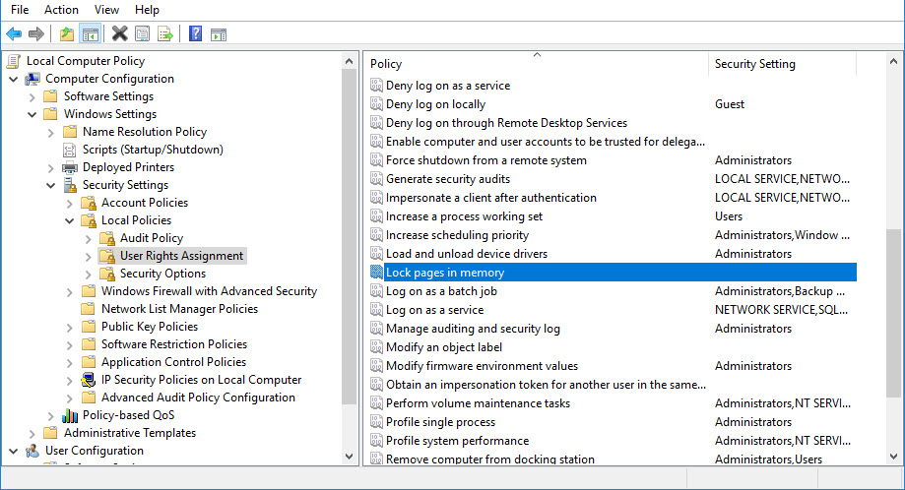Select Security Options in the tree
This screenshot has height=490, width=905.
[x=162, y=274]
